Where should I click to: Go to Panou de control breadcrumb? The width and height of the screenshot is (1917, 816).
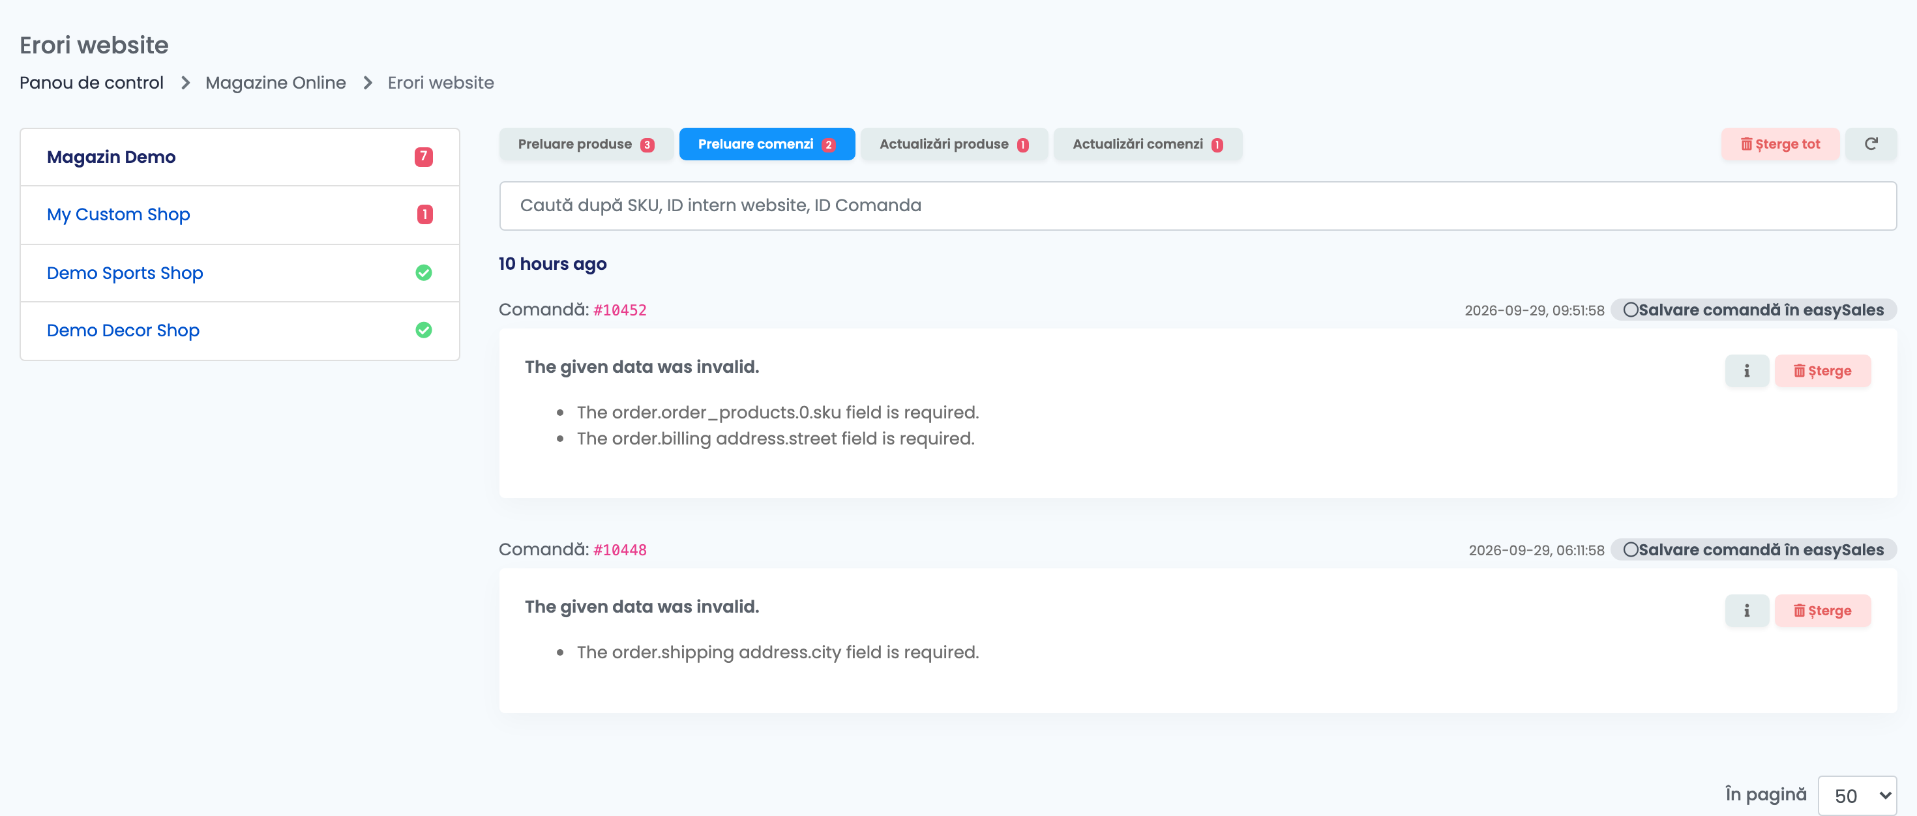(x=91, y=83)
